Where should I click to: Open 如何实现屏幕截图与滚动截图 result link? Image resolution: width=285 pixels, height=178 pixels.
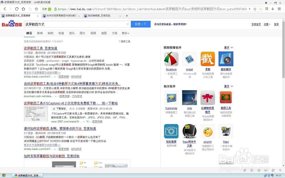(x=52, y=156)
